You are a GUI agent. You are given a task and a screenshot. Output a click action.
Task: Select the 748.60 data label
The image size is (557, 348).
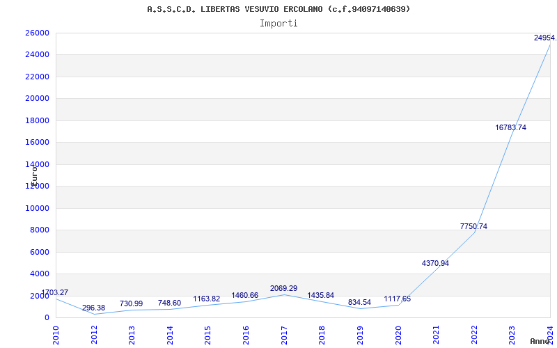tap(169, 303)
